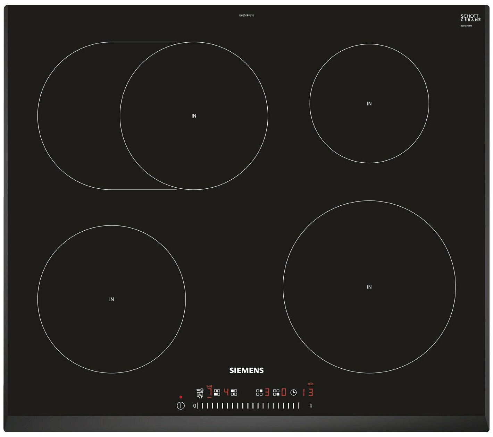This screenshot has height=437, width=493.
Task: Touch the front-left cooking zone
Action: 111,299
